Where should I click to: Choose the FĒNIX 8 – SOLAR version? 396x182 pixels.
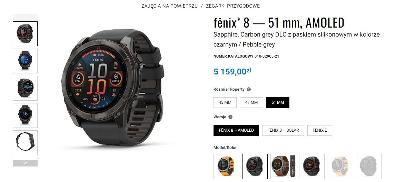coord(283,131)
